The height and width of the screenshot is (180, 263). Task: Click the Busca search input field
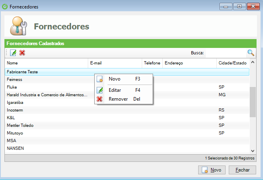pos(226,53)
